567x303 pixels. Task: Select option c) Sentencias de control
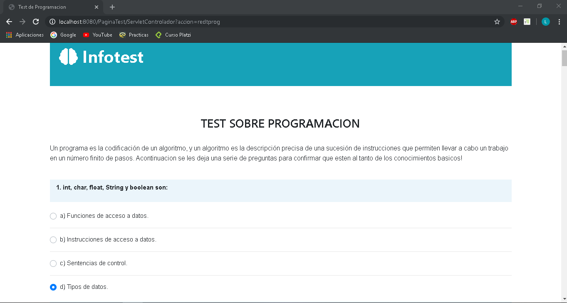[53, 264]
